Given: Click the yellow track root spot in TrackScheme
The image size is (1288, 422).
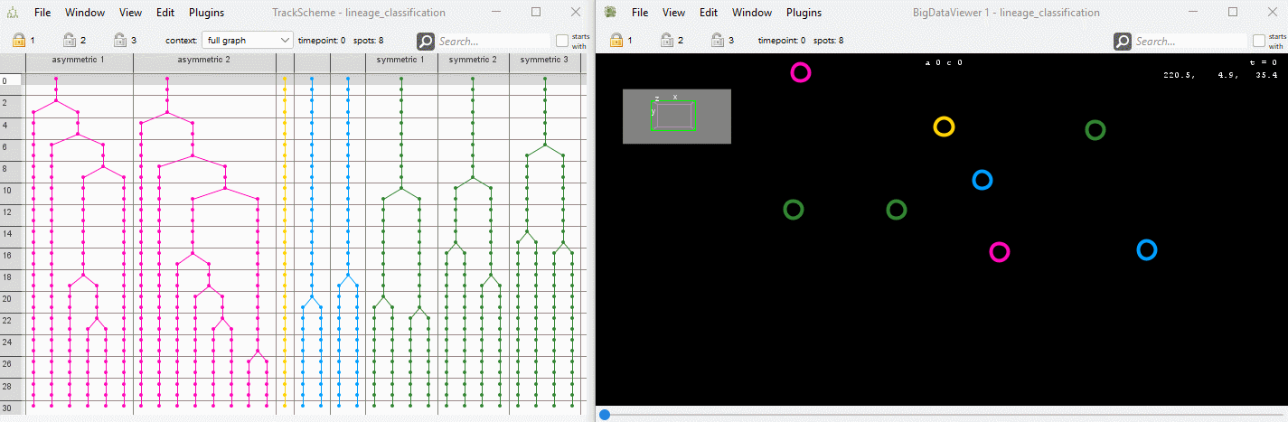Looking at the screenshot, I should (285, 80).
